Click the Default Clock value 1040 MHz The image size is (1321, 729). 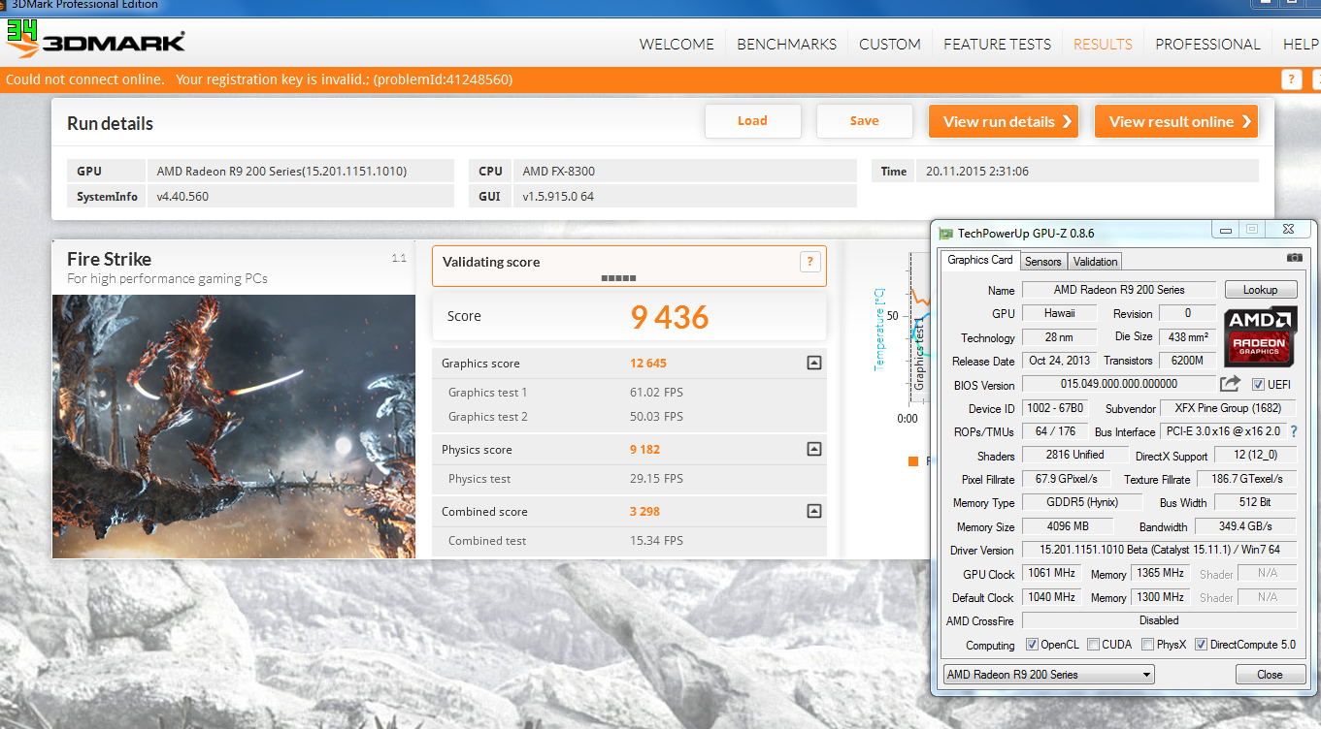coord(1052,597)
